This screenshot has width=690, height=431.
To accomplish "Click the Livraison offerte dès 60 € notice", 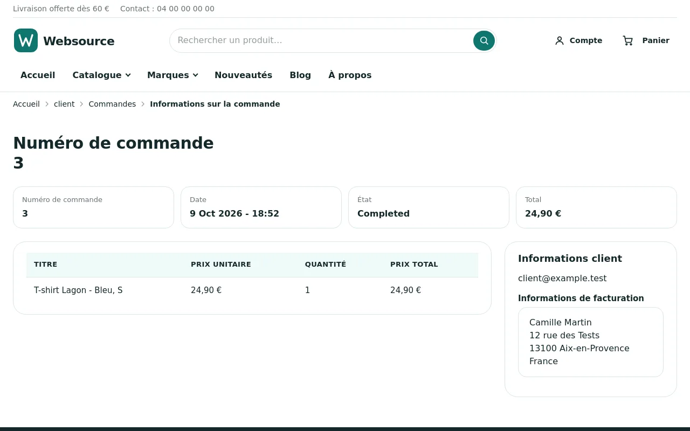I will (x=61, y=9).
